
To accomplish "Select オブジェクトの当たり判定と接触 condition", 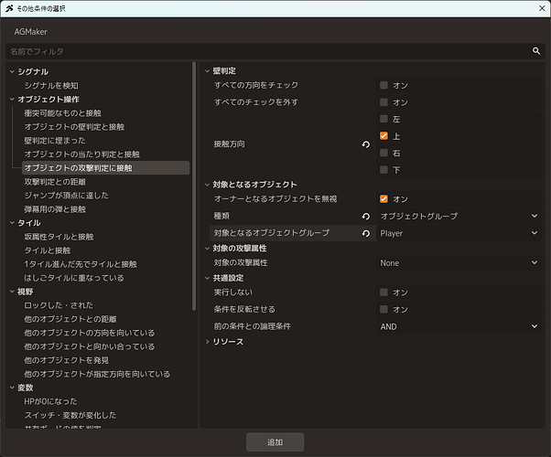I will coord(81,154).
